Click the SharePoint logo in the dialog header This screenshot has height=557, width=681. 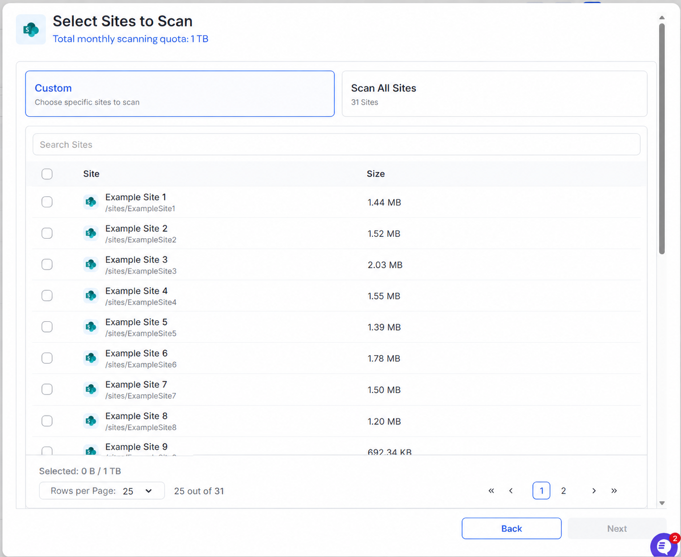click(x=31, y=29)
